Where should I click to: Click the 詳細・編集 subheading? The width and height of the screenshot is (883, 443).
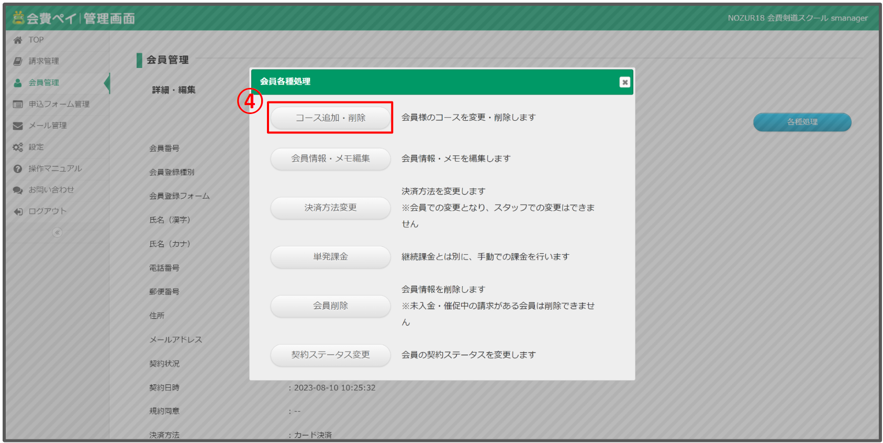point(174,90)
